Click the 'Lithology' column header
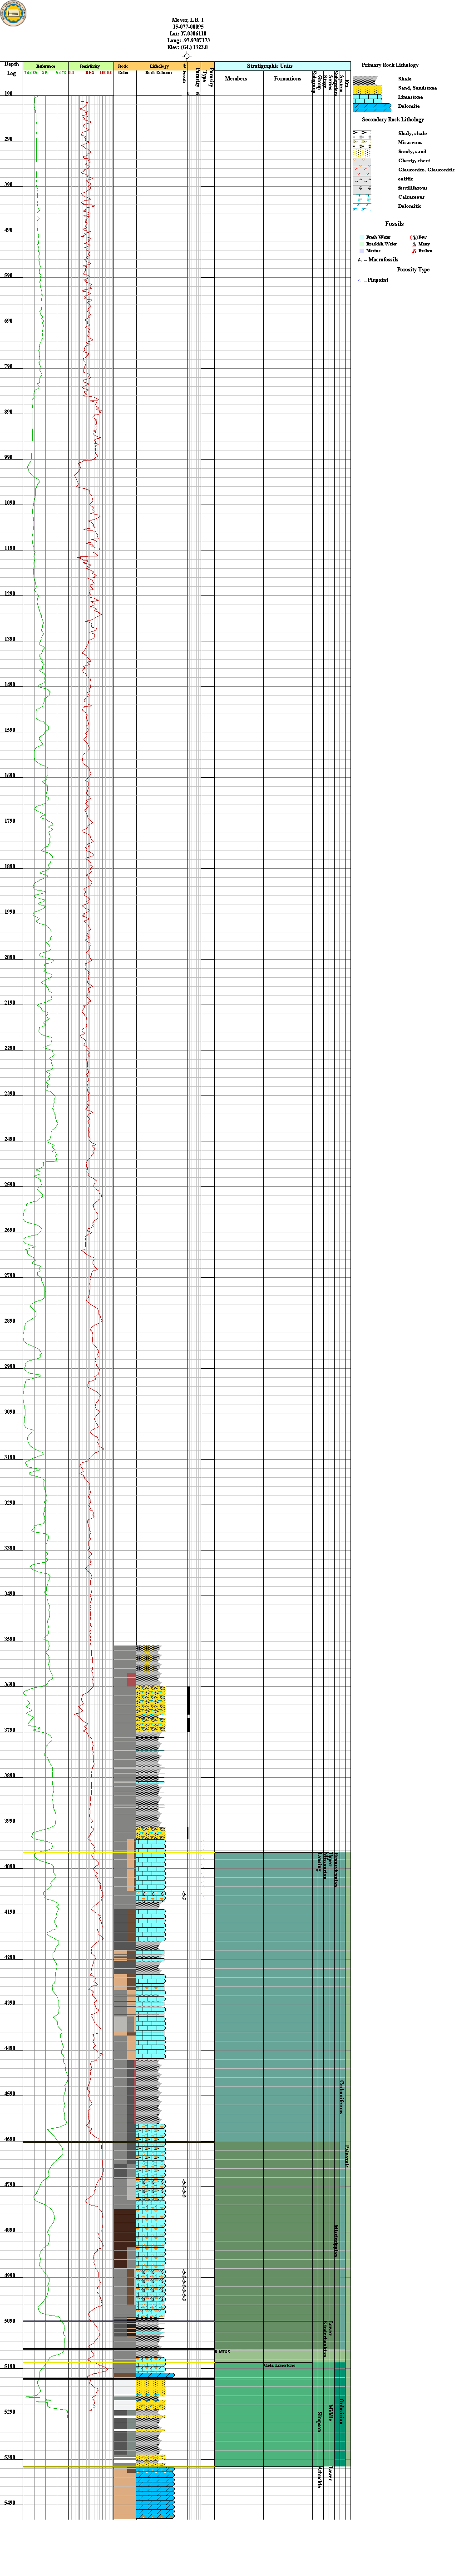Viewport: 464px width, 2576px height. 158,66
